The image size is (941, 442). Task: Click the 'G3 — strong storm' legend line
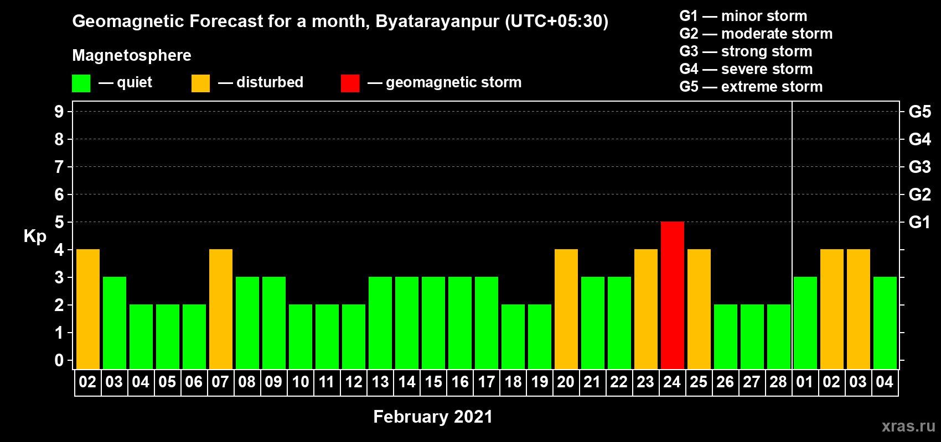(x=746, y=51)
